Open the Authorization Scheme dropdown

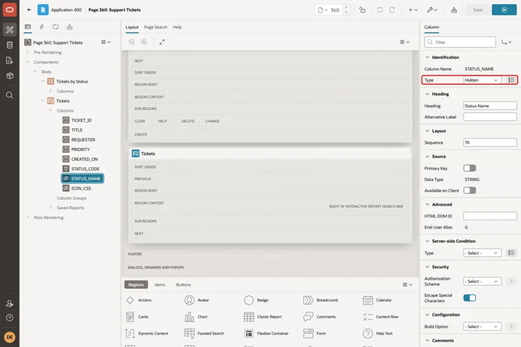(482, 281)
